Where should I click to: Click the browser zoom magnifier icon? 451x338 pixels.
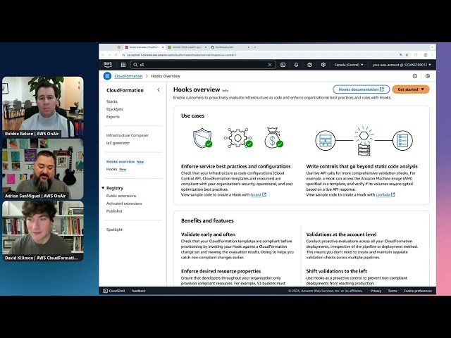coord(401,55)
